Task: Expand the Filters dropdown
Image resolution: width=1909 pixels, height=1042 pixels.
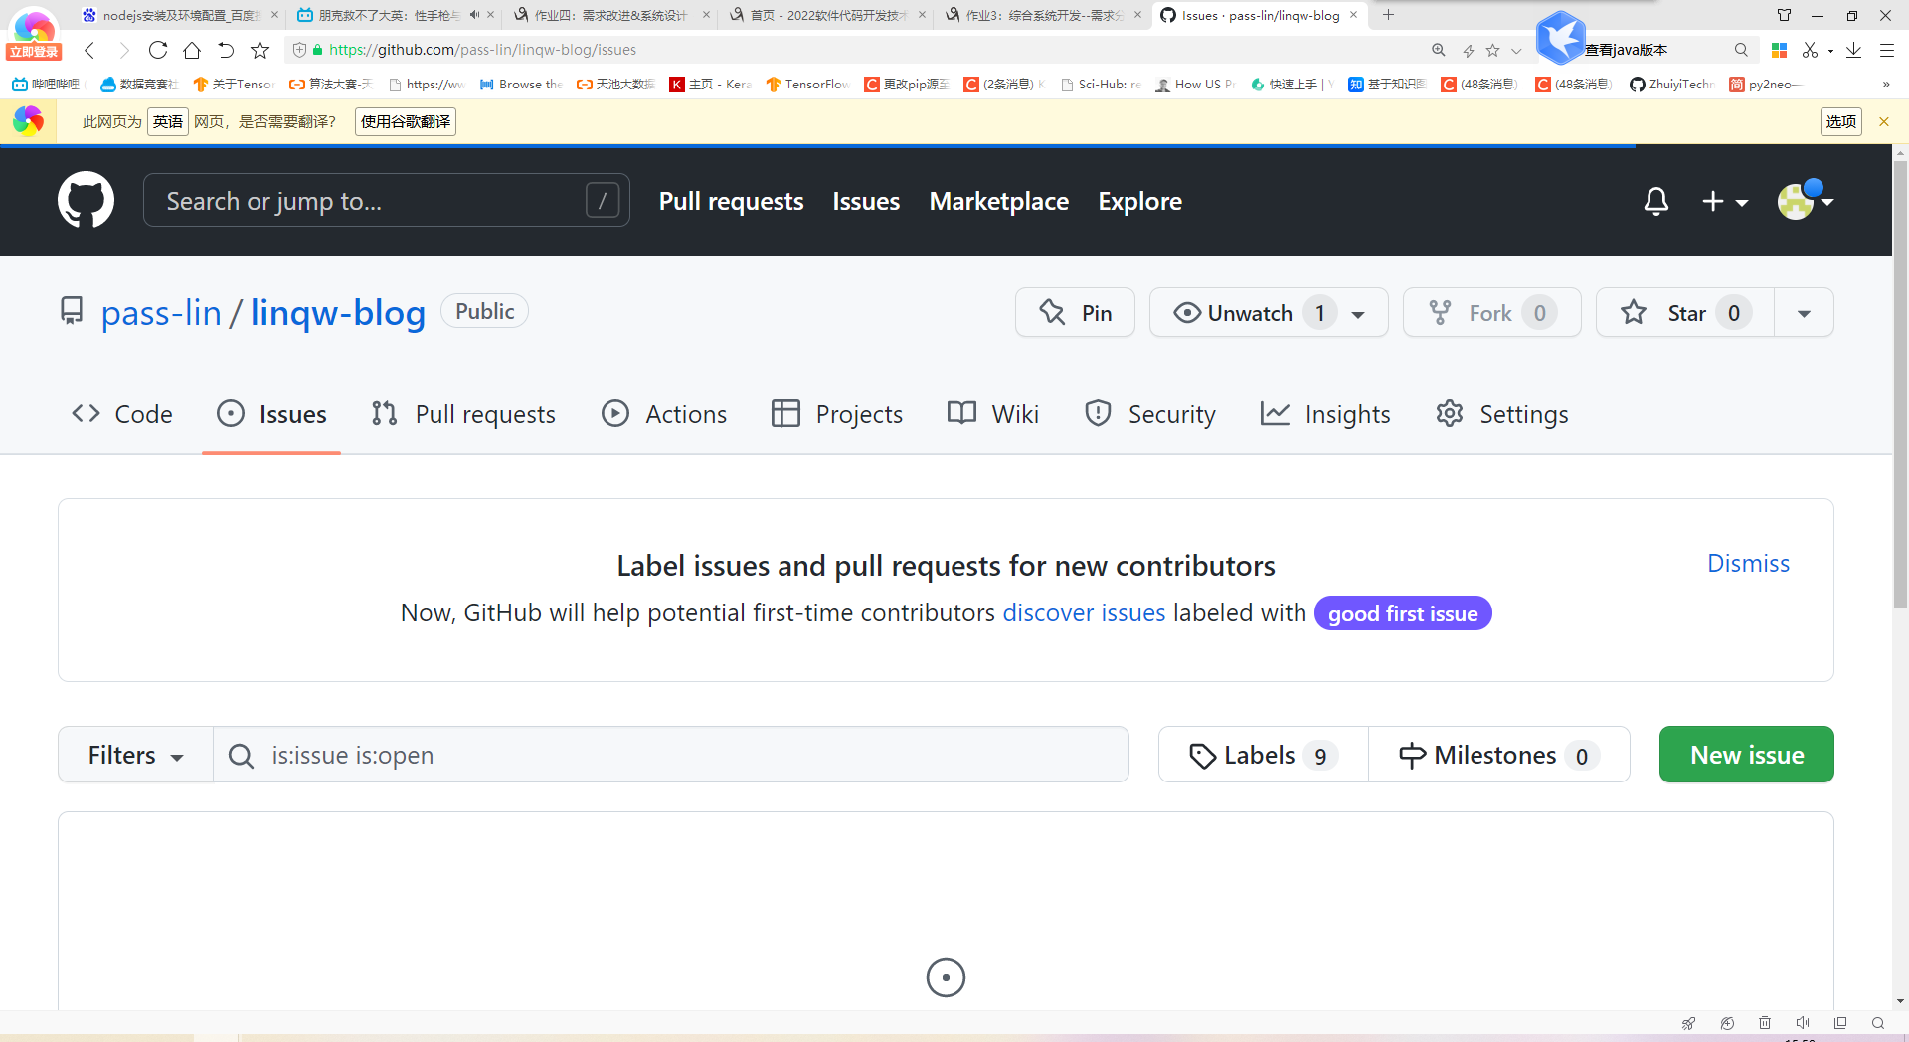Action: click(135, 755)
